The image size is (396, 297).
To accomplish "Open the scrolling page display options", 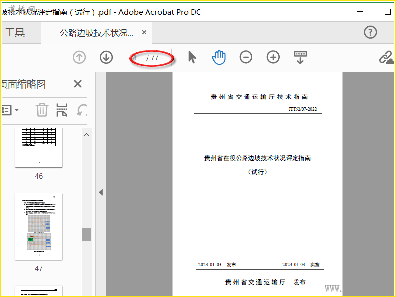I will click(300, 57).
